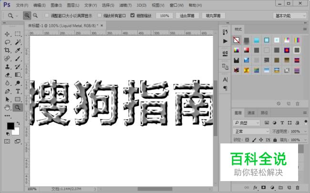Disable the Scrubby Zoom checkbox

(132, 15)
